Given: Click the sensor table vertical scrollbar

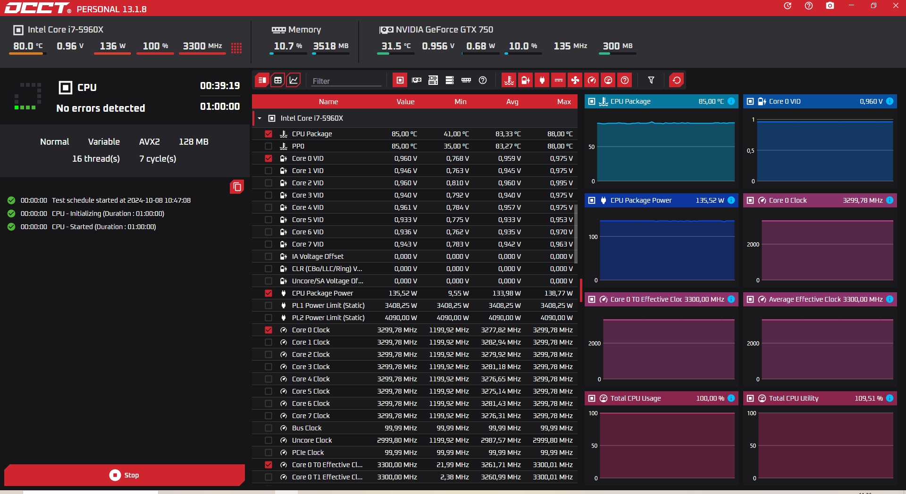Looking at the screenshot, I should (576, 234).
